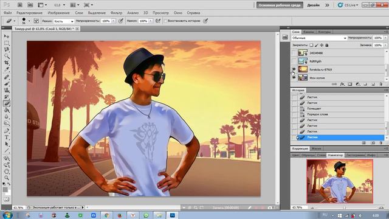Select the Path Selection arrow tool
The width and height of the screenshot is (389, 219).
(x=7, y=144)
